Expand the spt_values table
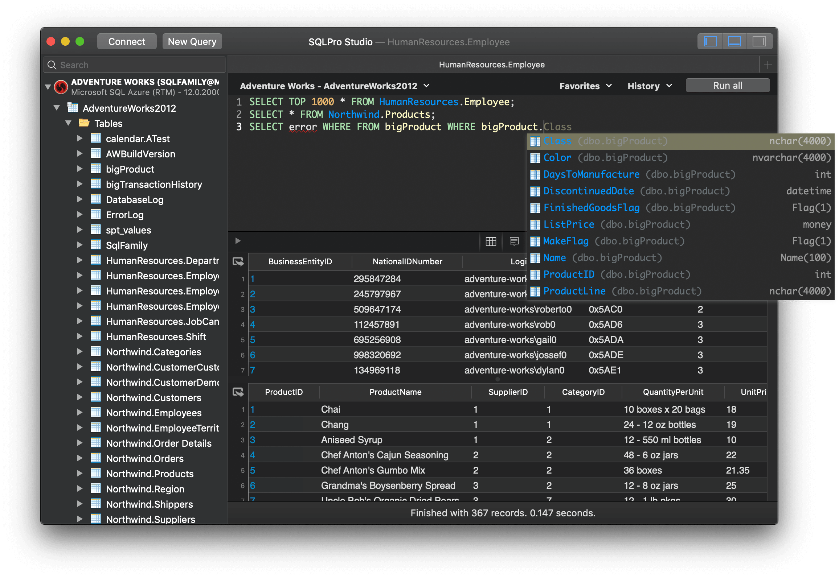 80,230
